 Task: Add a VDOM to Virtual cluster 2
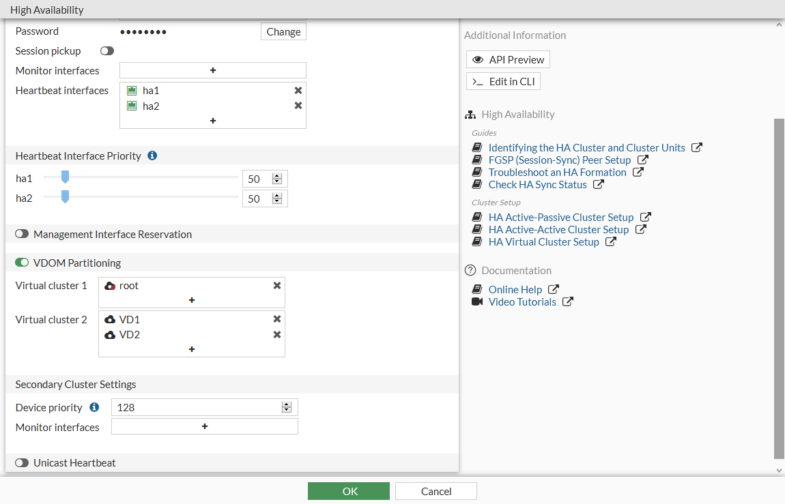(192, 349)
